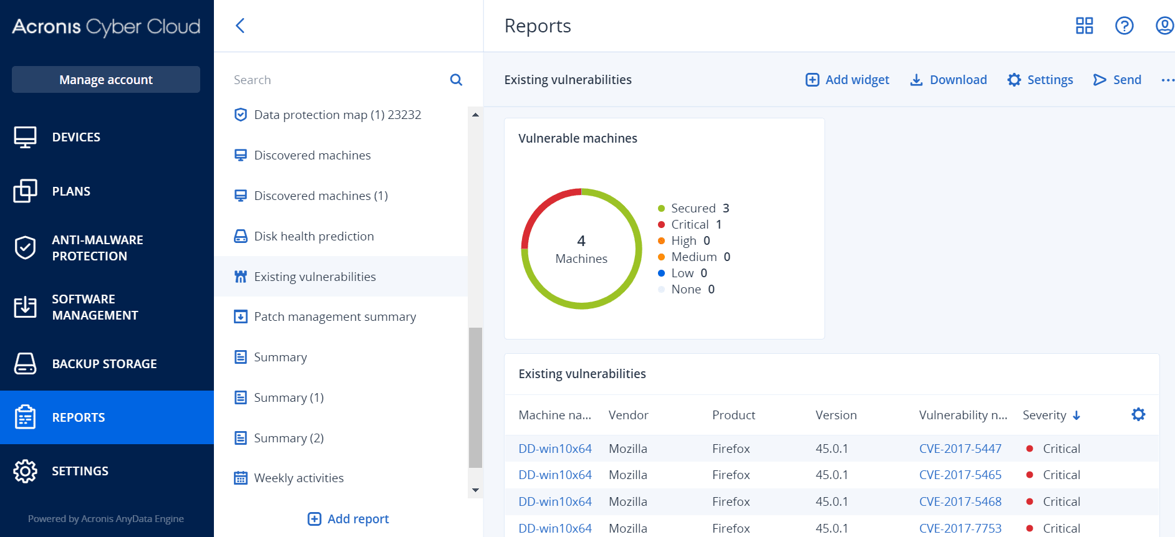Open Software Management section
This screenshot has height=537, width=1175.
[107, 307]
